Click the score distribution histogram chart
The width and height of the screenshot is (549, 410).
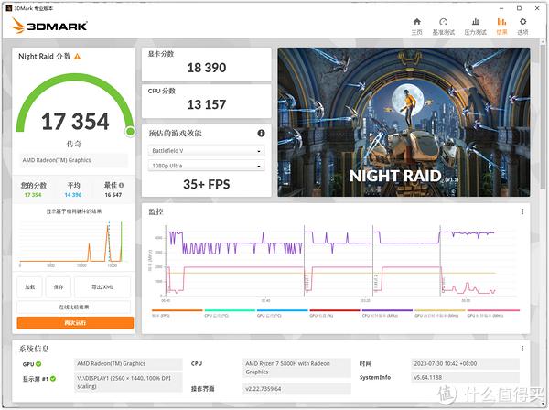point(74,243)
